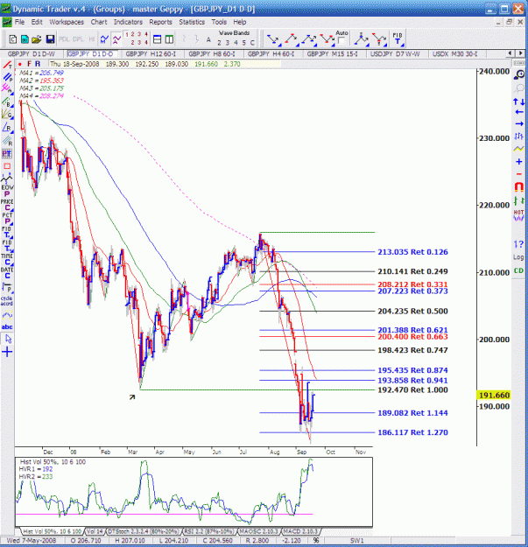The image size is (528, 547).
Task: Toggle the red magnet snap icon
Action: point(519,187)
